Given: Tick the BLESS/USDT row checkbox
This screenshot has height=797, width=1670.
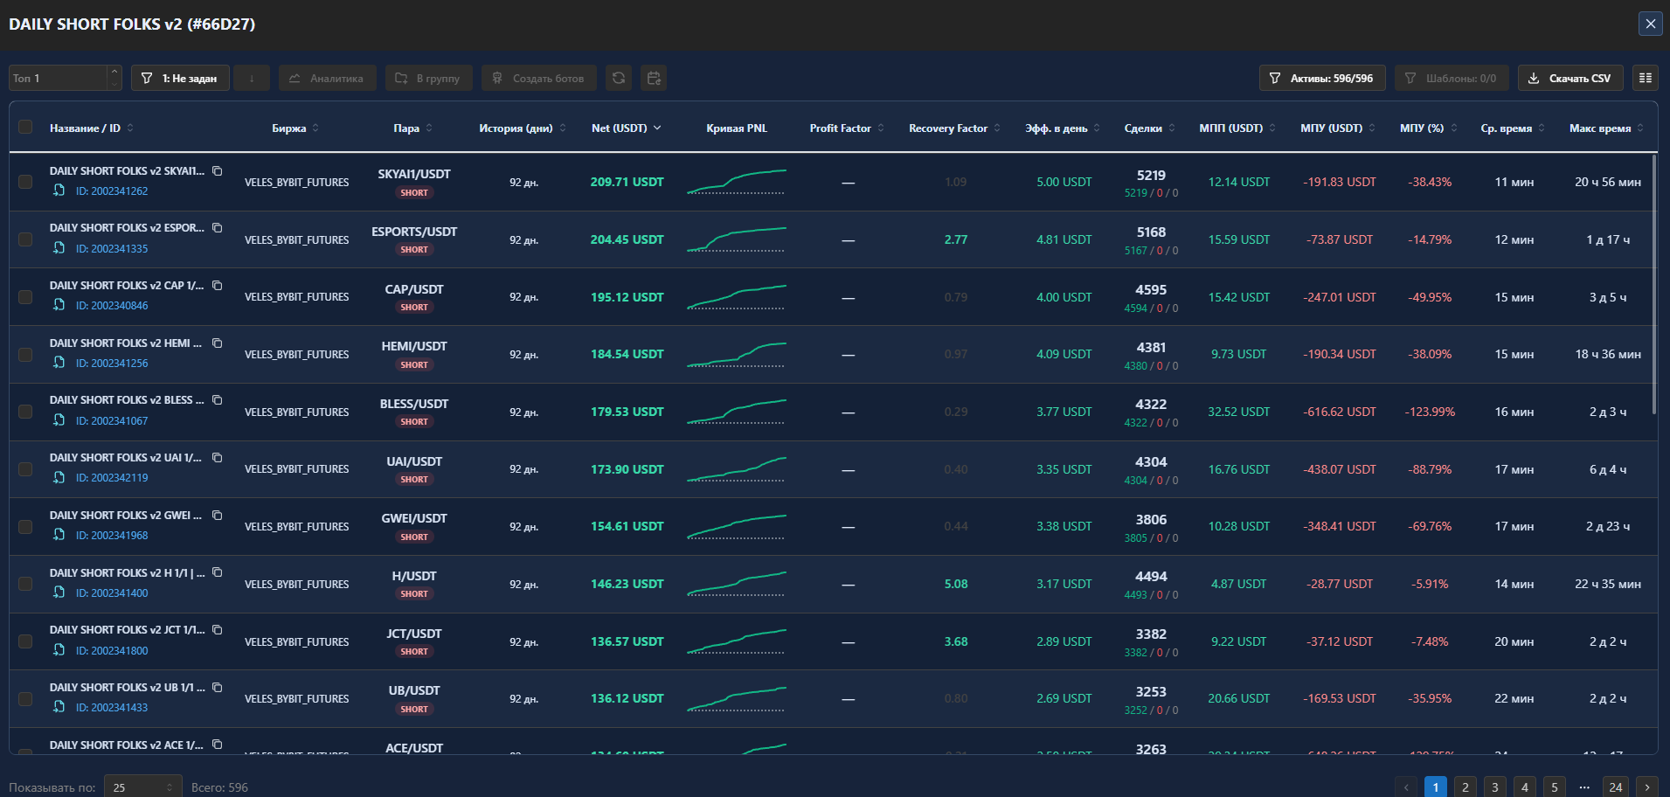Looking at the screenshot, I should click(x=25, y=412).
